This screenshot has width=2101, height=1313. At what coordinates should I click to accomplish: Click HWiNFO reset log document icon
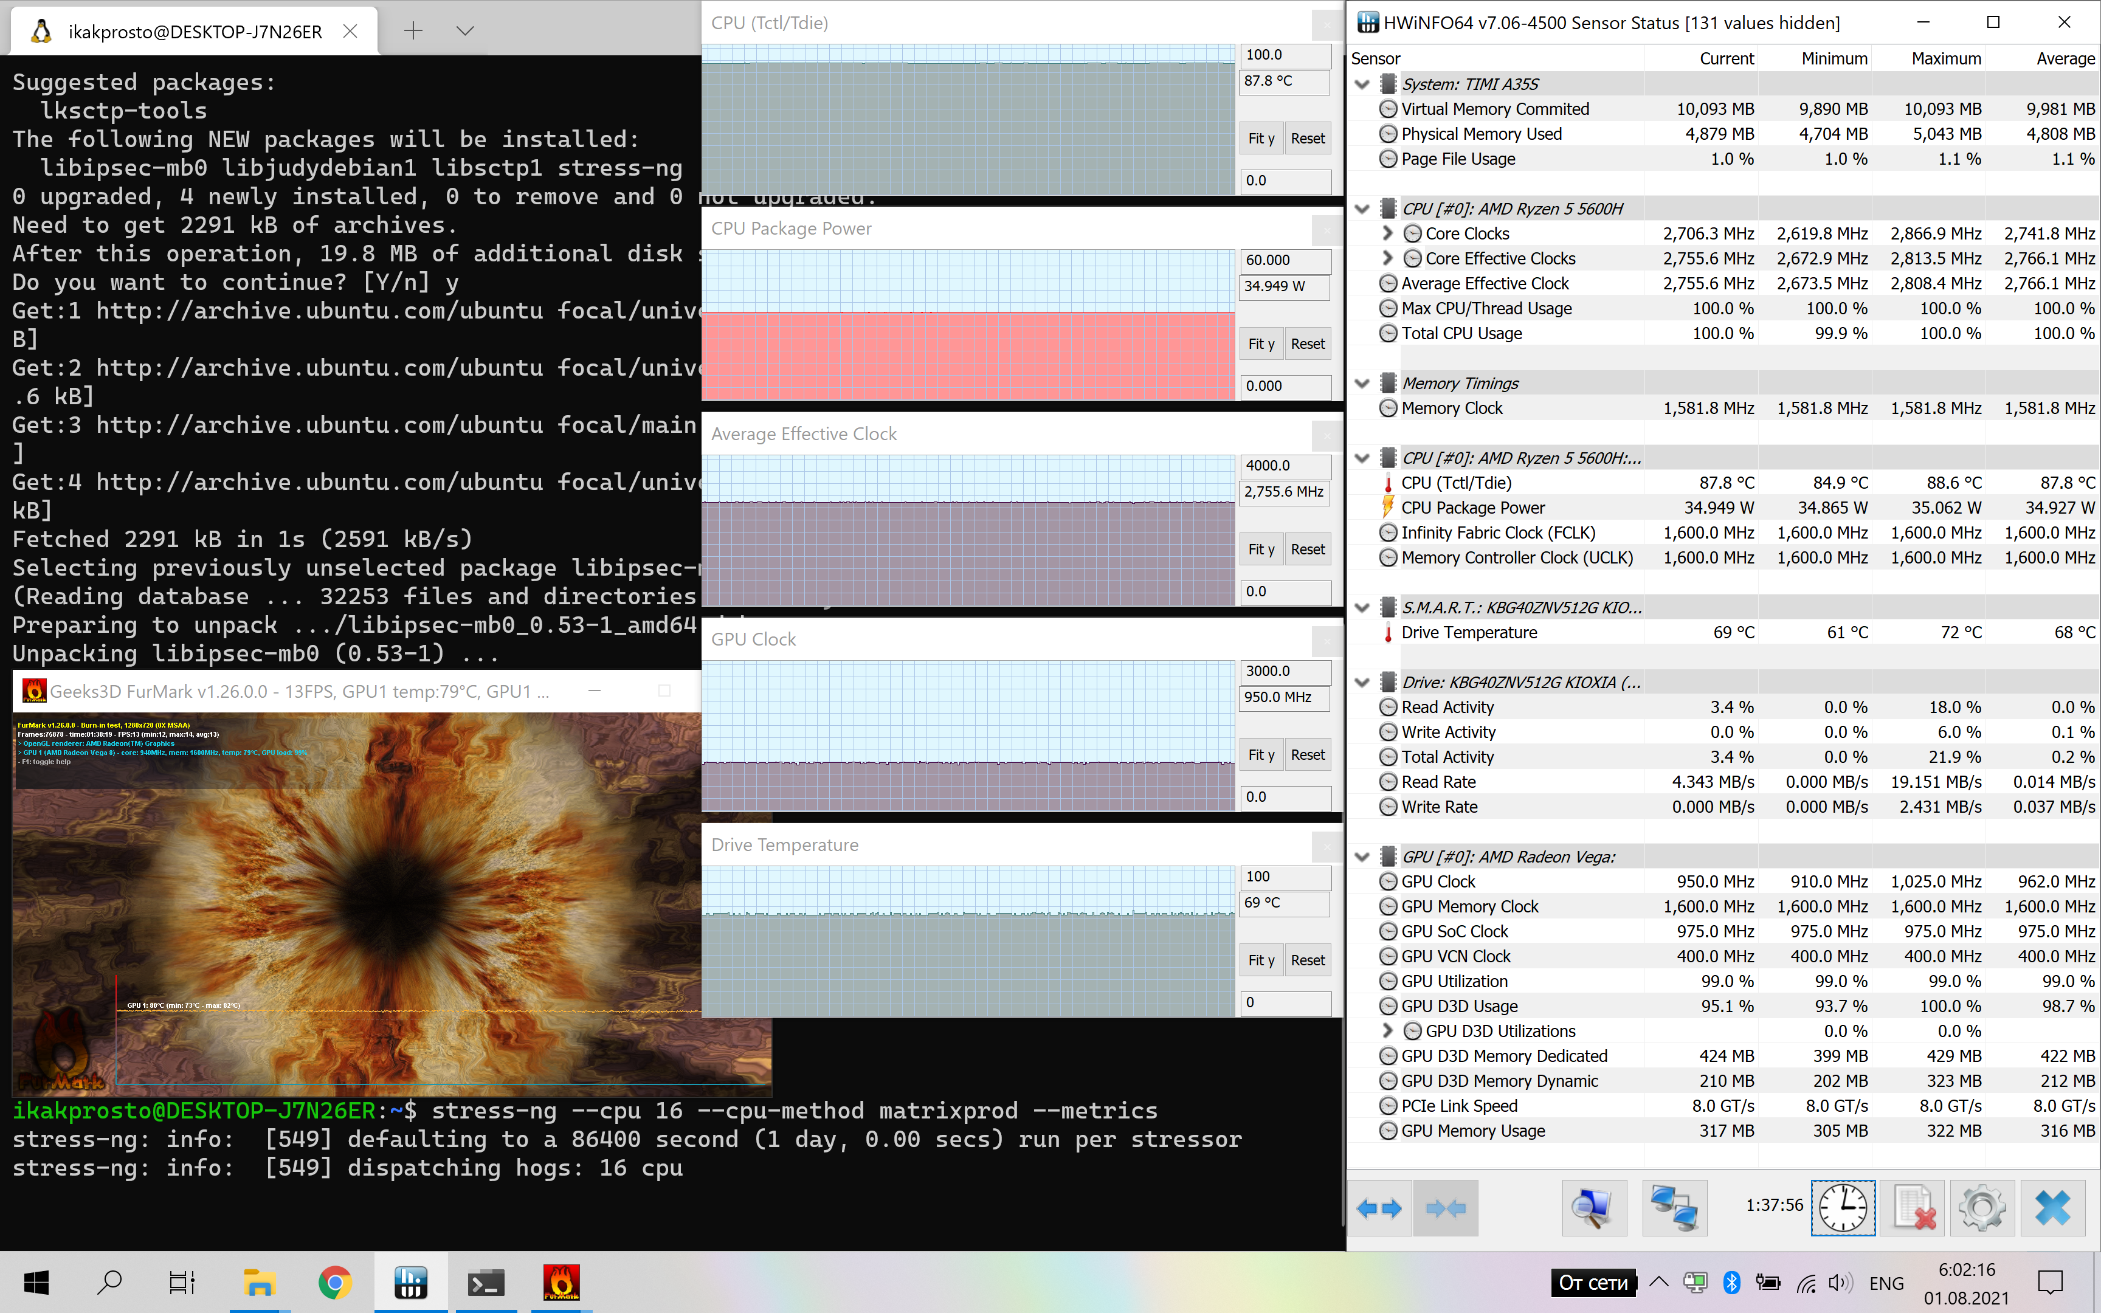coord(1913,1208)
